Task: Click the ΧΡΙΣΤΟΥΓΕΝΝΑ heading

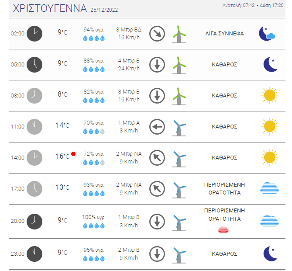Action: pos(50,8)
